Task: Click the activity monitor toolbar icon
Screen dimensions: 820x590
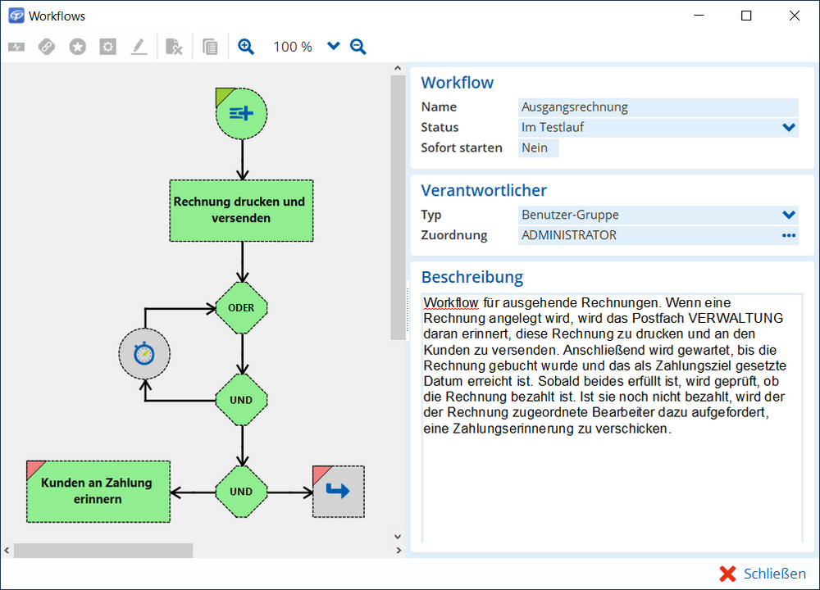Action: pyautogui.click(x=16, y=47)
